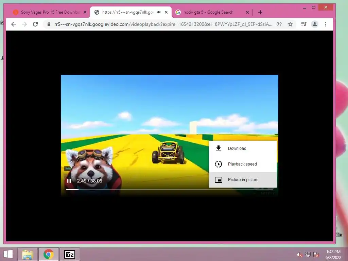The image size is (348, 261).
Task: View site information via lock icon
Action: [49, 24]
